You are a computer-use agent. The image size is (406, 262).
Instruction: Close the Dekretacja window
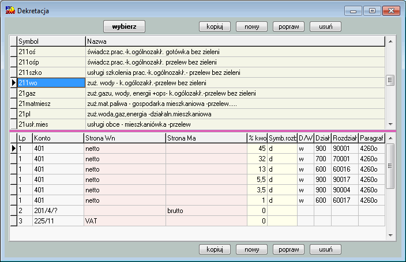click(x=391, y=10)
